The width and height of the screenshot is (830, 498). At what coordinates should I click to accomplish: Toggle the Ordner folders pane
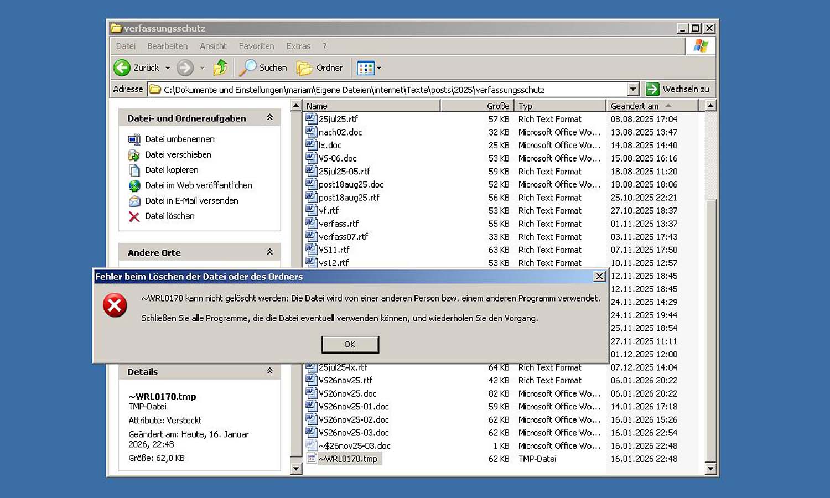(320, 68)
